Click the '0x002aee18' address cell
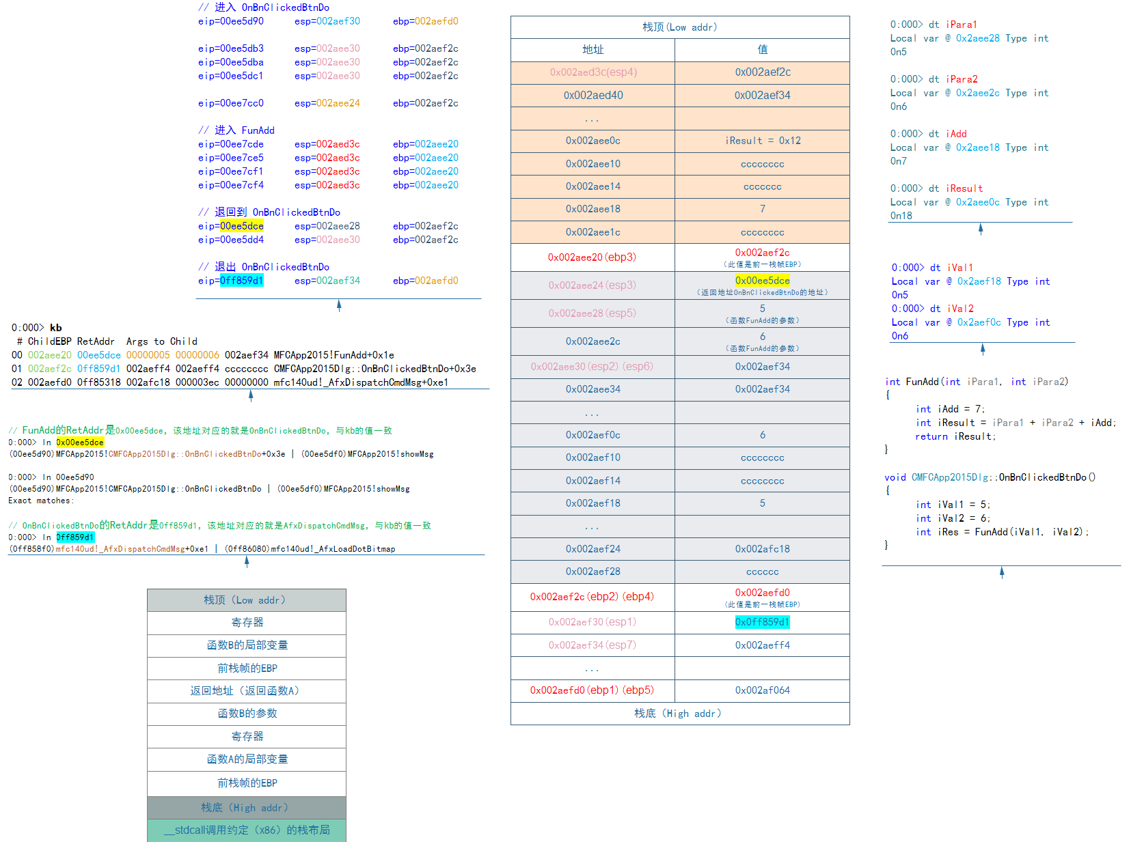 (x=593, y=209)
